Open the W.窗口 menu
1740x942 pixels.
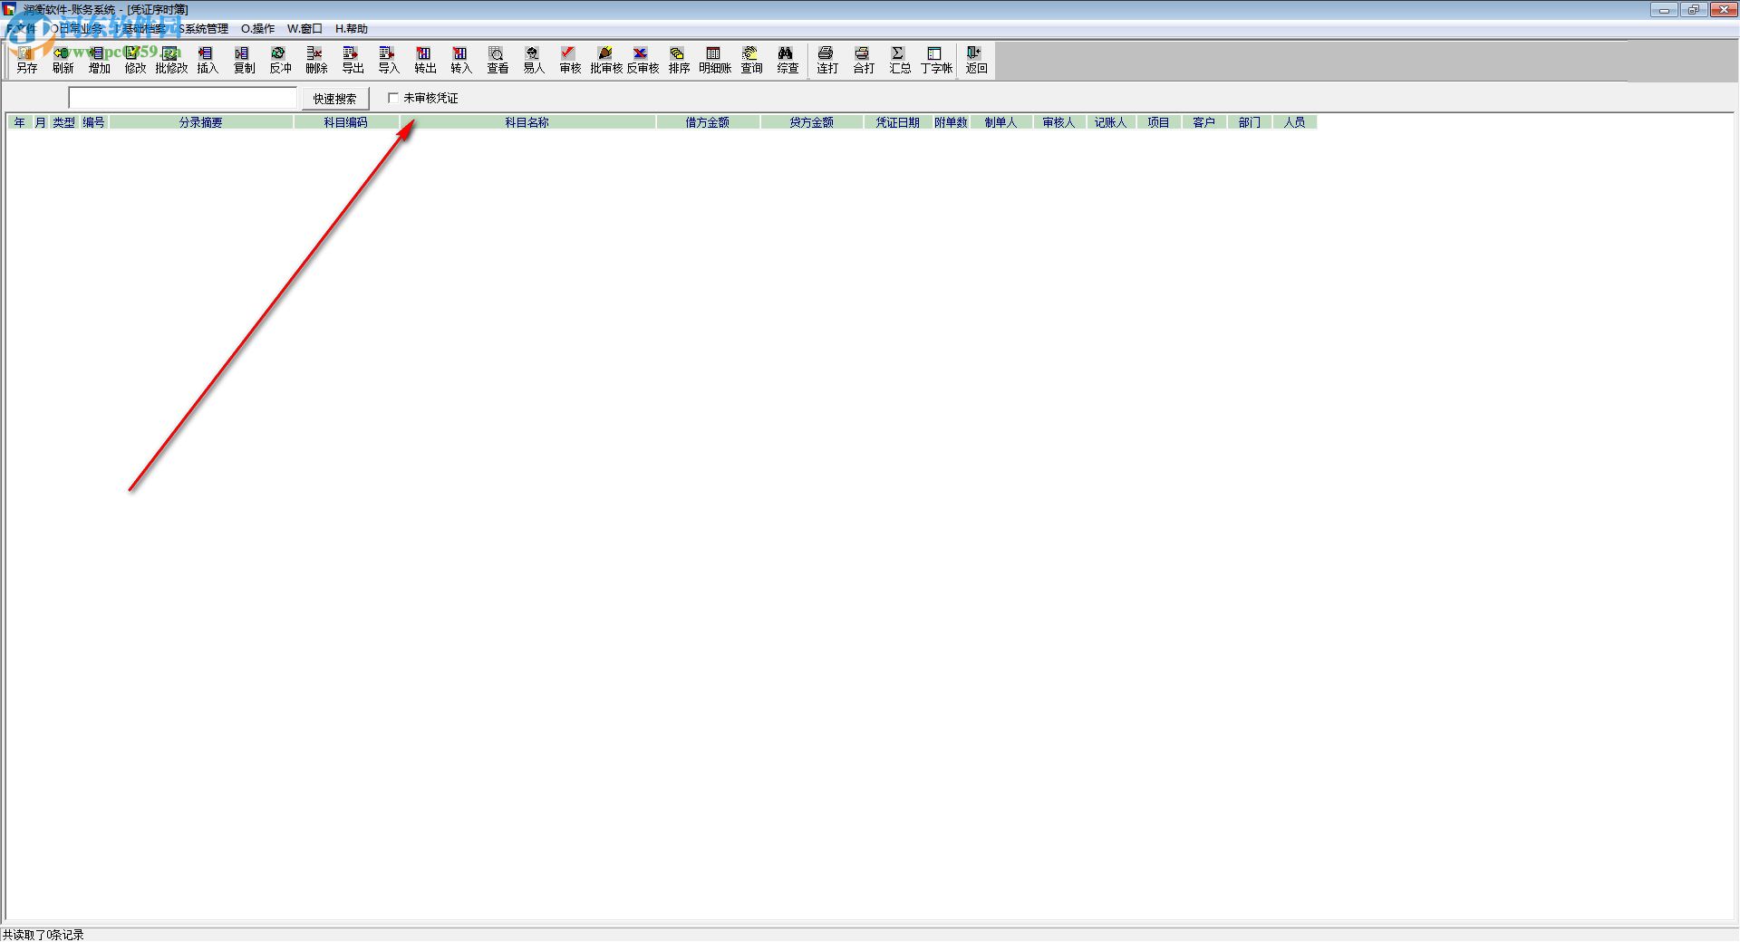pyautogui.click(x=304, y=29)
